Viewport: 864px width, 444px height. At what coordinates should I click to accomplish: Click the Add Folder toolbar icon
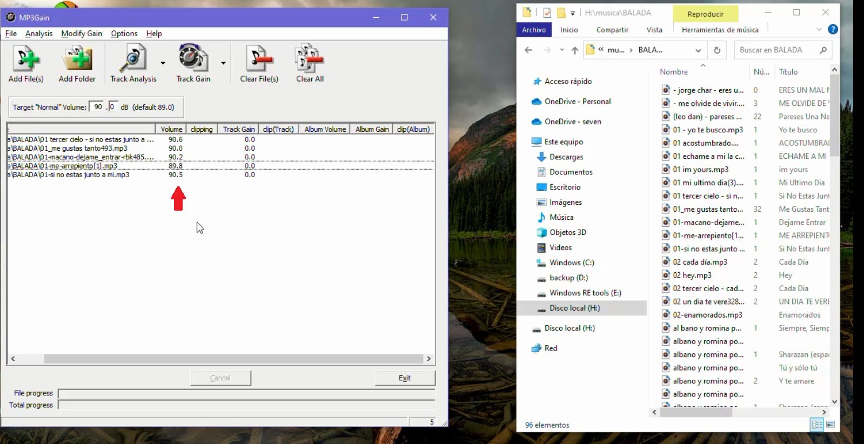(x=77, y=64)
